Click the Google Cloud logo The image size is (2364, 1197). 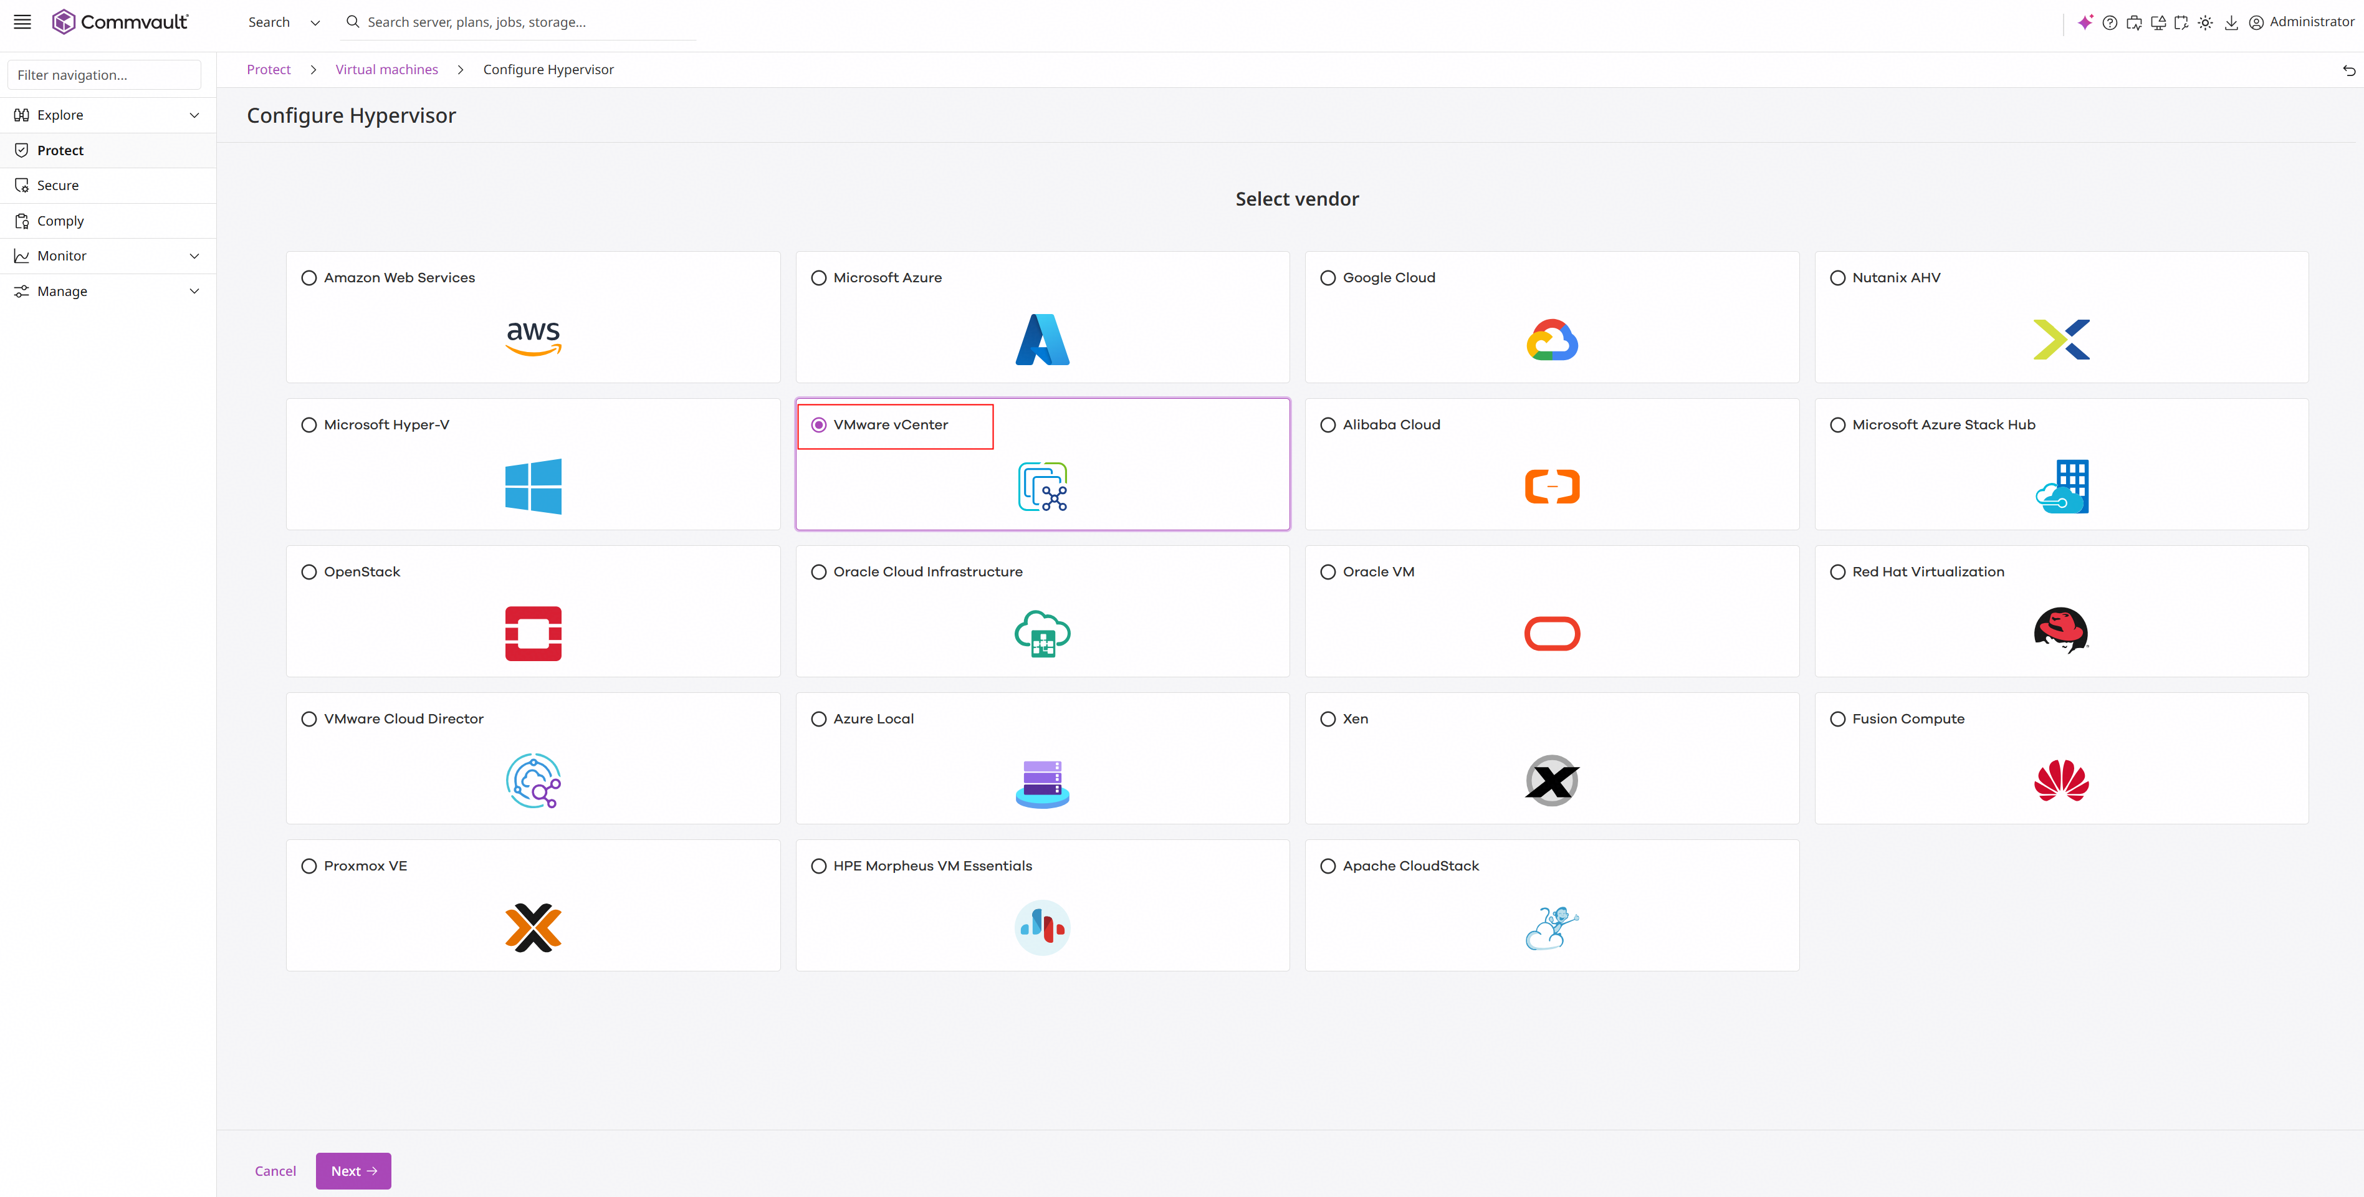(1552, 340)
